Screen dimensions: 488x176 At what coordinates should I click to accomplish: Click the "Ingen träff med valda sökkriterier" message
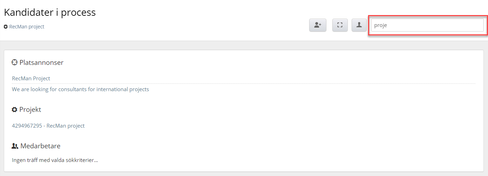pos(55,160)
